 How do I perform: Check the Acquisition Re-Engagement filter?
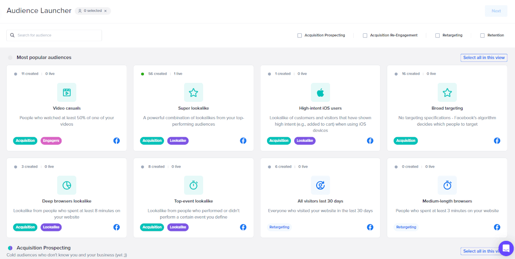coord(365,35)
